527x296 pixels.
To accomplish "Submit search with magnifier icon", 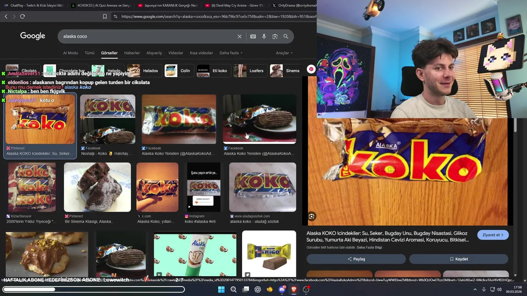I will coord(286,36).
